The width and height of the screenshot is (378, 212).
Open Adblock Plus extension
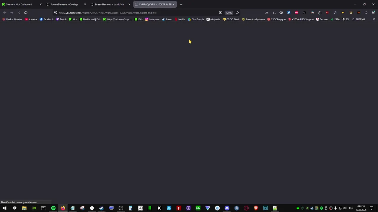[x=296, y=13]
